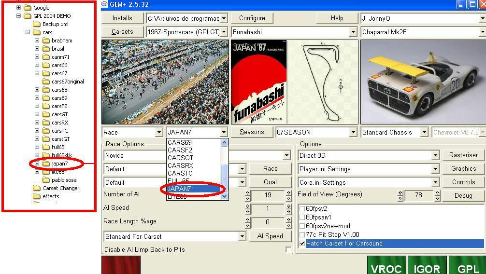Select the cars67original folder icon
This screenshot has width=486, height=274.
[46, 82]
